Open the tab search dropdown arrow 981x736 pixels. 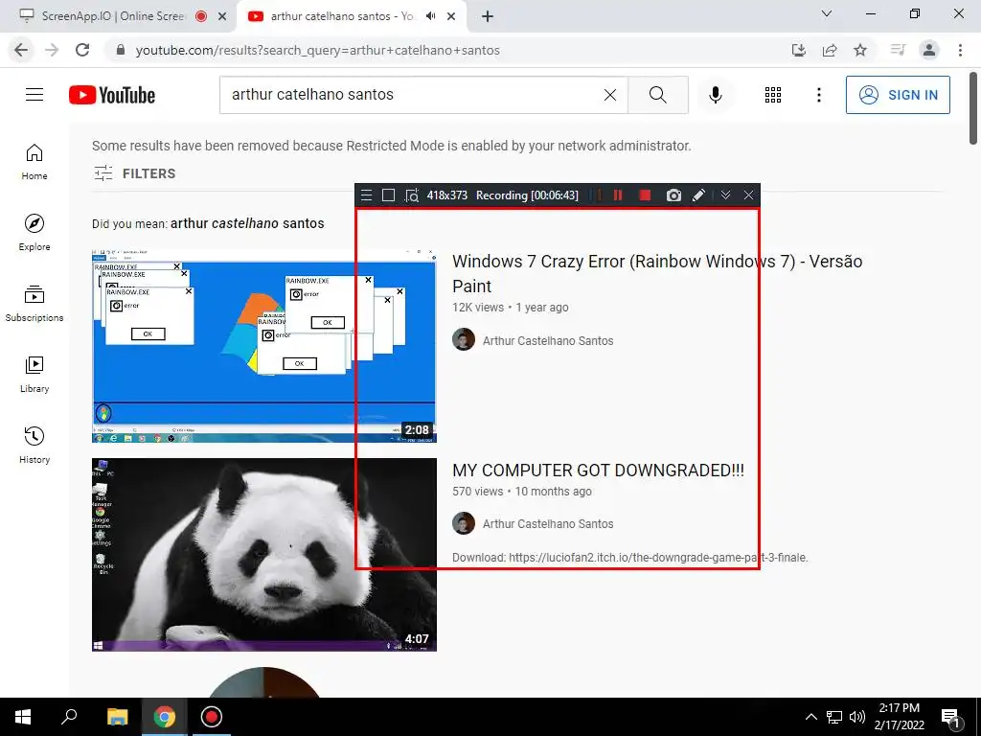click(x=827, y=13)
